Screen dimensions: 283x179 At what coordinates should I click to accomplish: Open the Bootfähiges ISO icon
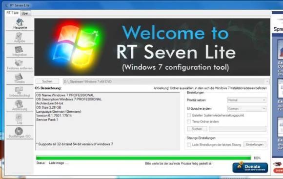coord(20,133)
